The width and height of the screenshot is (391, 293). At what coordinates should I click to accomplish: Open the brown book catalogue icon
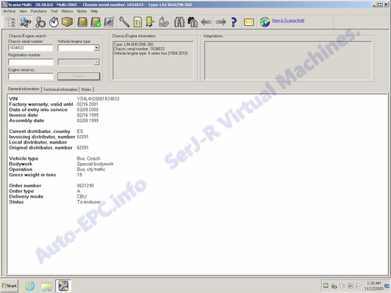coord(82,22)
